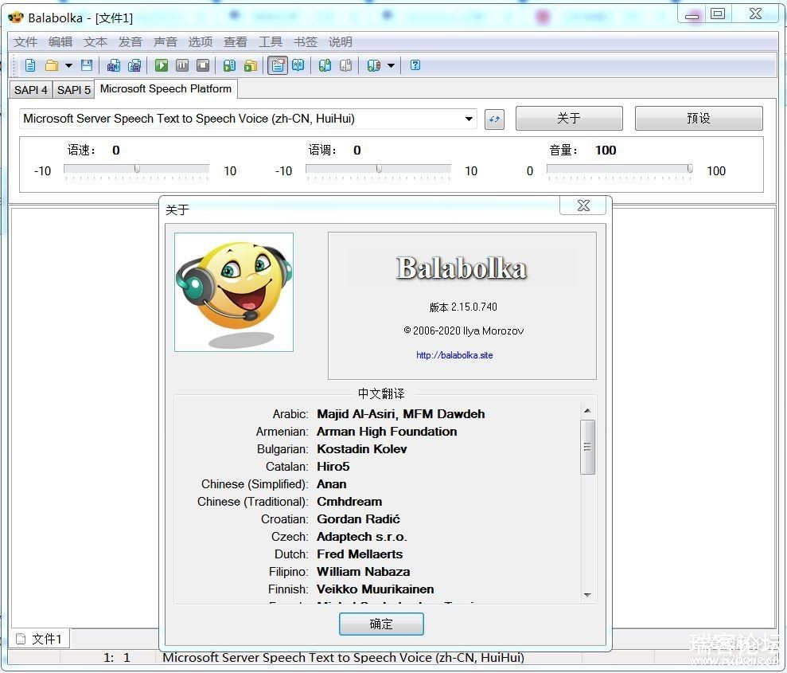Image resolution: width=787 pixels, height=673 pixels.
Task: Click the translator name 'Arman High Foundation'
Action: point(387,432)
